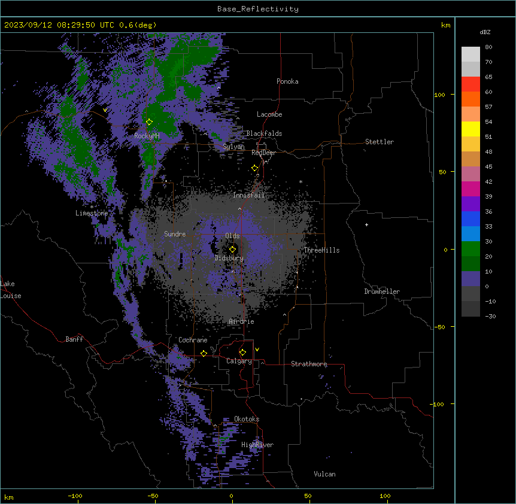This screenshot has height=504, width=516.
Task: Click the Drumheller city label
Action: pyautogui.click(x=382, y=292)
